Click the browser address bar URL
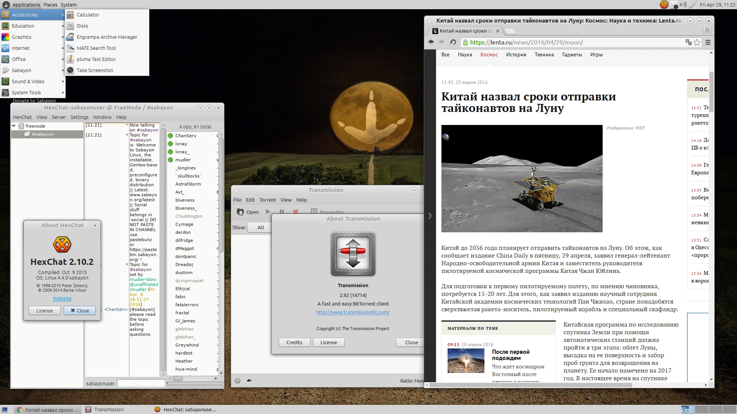Image resolution: width=737 pixels, height=414 pixels. tap(527, 42)
